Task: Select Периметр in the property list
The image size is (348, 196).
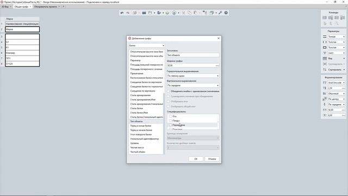Action: point(135,60)
